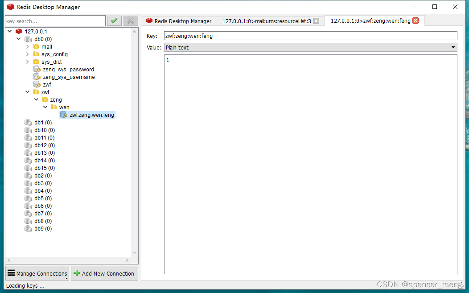Click the db3 database icon

pos(28,183)
